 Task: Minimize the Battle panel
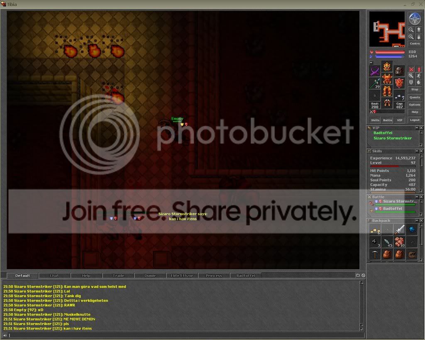point(417,197)
